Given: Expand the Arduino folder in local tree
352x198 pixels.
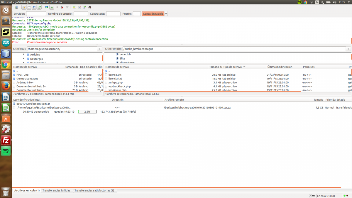Looking at the screenshot, I should click(x=23, y=54).
